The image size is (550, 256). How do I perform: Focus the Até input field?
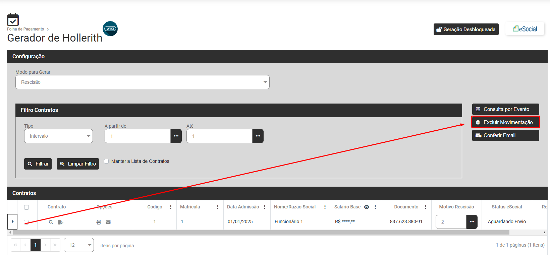219,136
